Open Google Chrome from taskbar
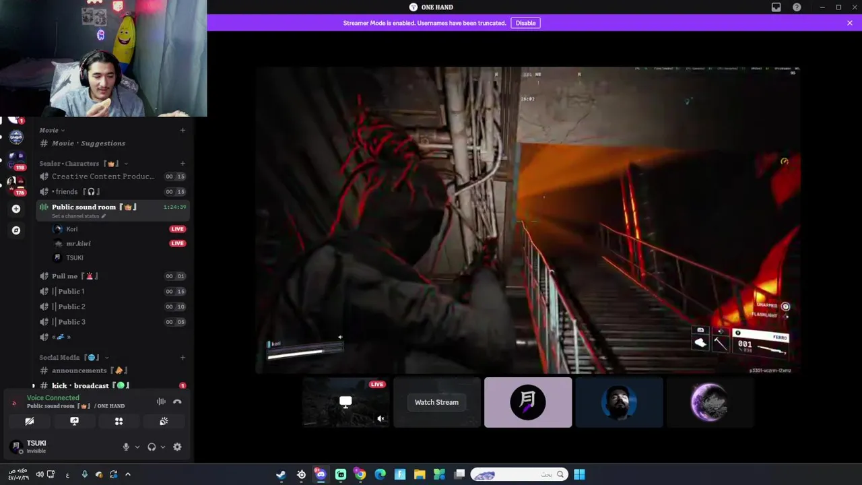This screenshot has height=485, width=862. coord(360,474)
